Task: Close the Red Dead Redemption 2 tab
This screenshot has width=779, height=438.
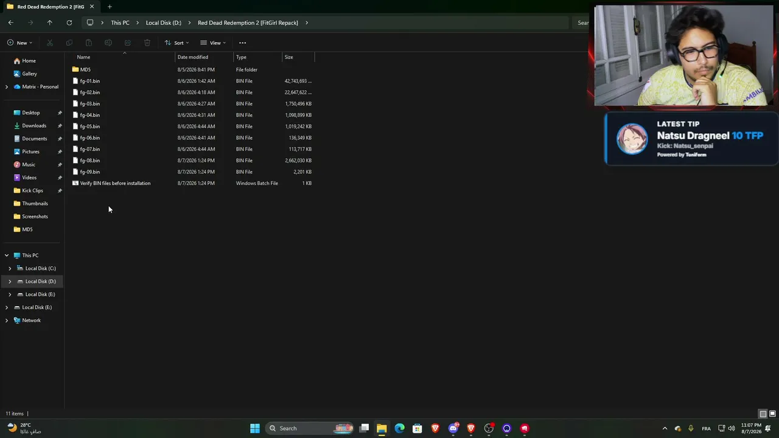Action: pos(92,7)
